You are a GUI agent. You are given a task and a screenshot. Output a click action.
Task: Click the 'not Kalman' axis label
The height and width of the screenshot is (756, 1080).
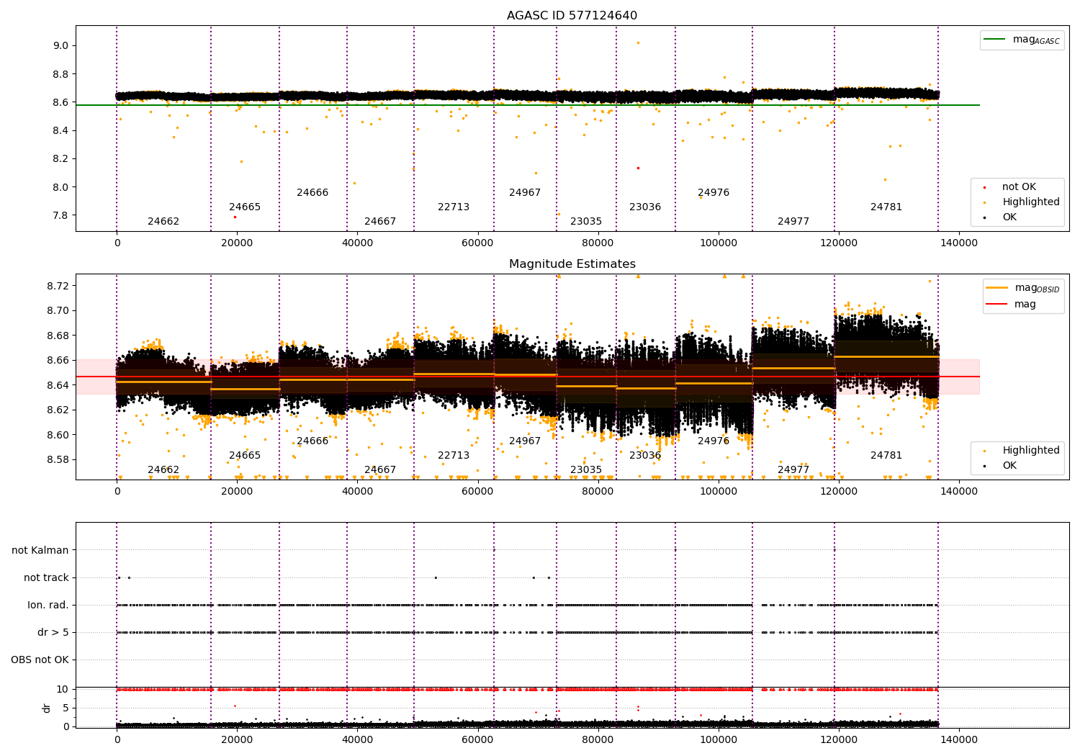40,551
